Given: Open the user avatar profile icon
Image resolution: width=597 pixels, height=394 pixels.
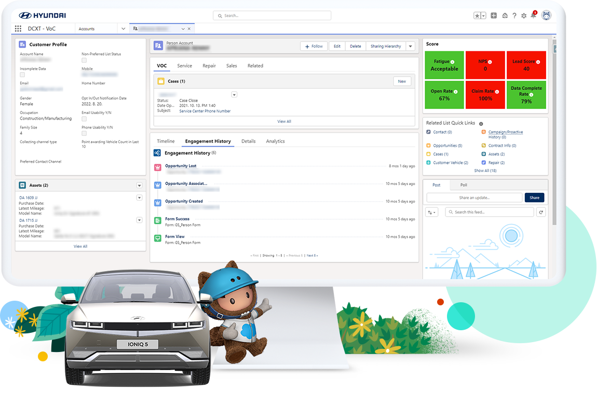Looking at the screenshot, I should coord(546,16).
